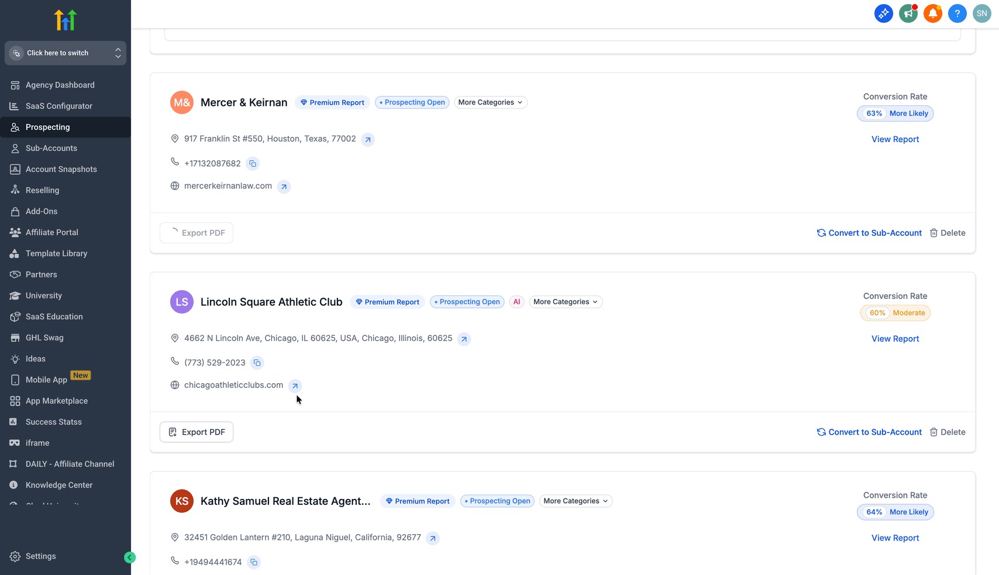Copy phone number +19494441674
Viewport: 999px width, 575px height.
pos(254,562)
